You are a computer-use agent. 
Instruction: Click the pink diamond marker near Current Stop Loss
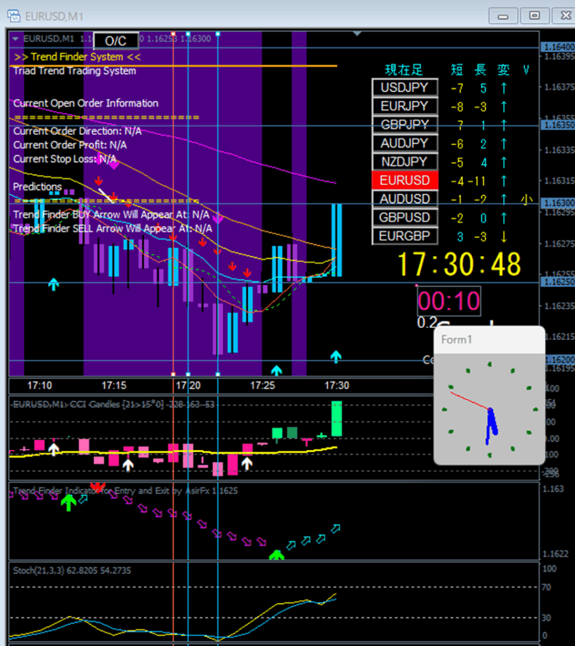(x=114, y=165)
